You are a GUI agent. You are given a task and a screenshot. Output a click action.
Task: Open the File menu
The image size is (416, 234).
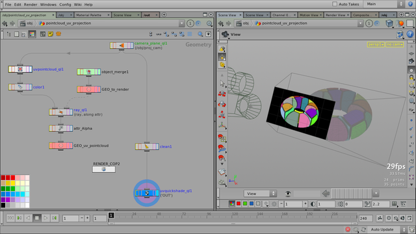pyautogui.click(x=8, y=5)
